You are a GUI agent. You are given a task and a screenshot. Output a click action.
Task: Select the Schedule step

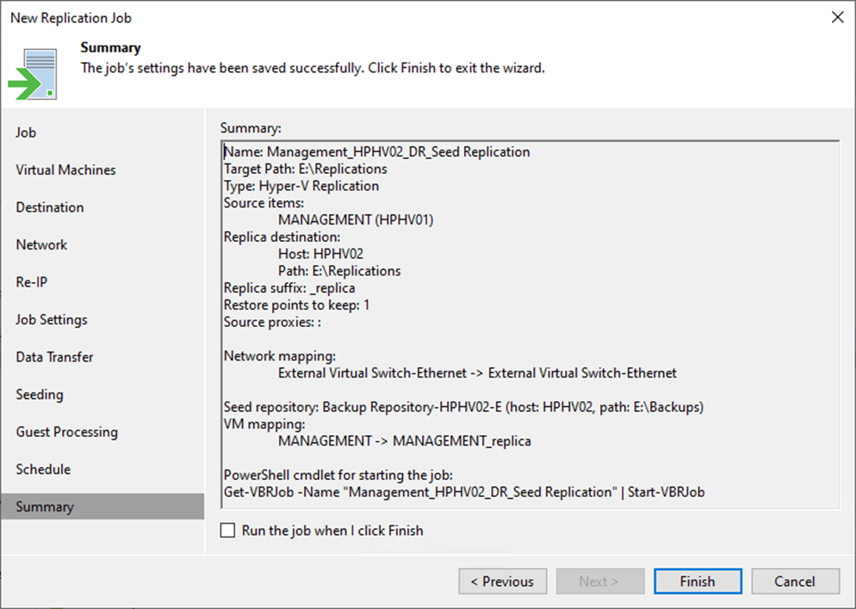(x=43, y=469)
